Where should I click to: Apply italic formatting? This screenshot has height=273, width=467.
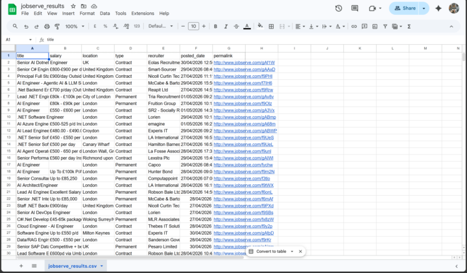pyautogui.click(x=226, y=27)
